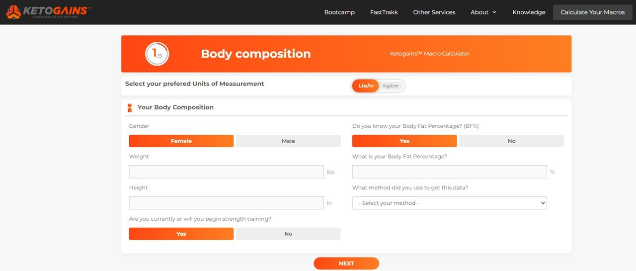
Task: Click Ketogains™ Macro Calculator text
Action: pos(429,54)
